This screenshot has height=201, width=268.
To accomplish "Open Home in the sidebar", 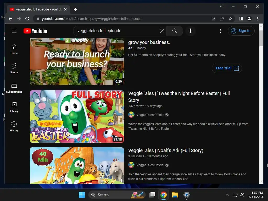I will pos(14,49).
